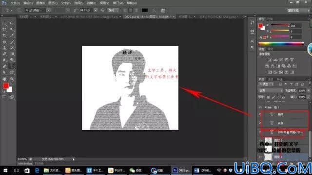Screen dimensions: 312x175
Task: Select the Healing Brush tool
Action: tap(4, 42)
